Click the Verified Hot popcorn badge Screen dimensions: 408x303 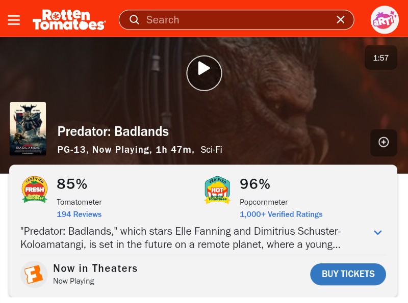point(217,190)
